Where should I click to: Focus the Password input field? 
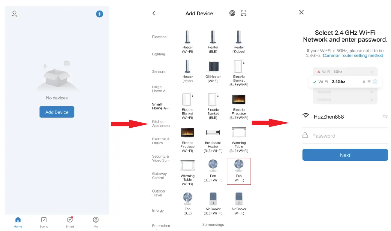[x=345, y=136]
